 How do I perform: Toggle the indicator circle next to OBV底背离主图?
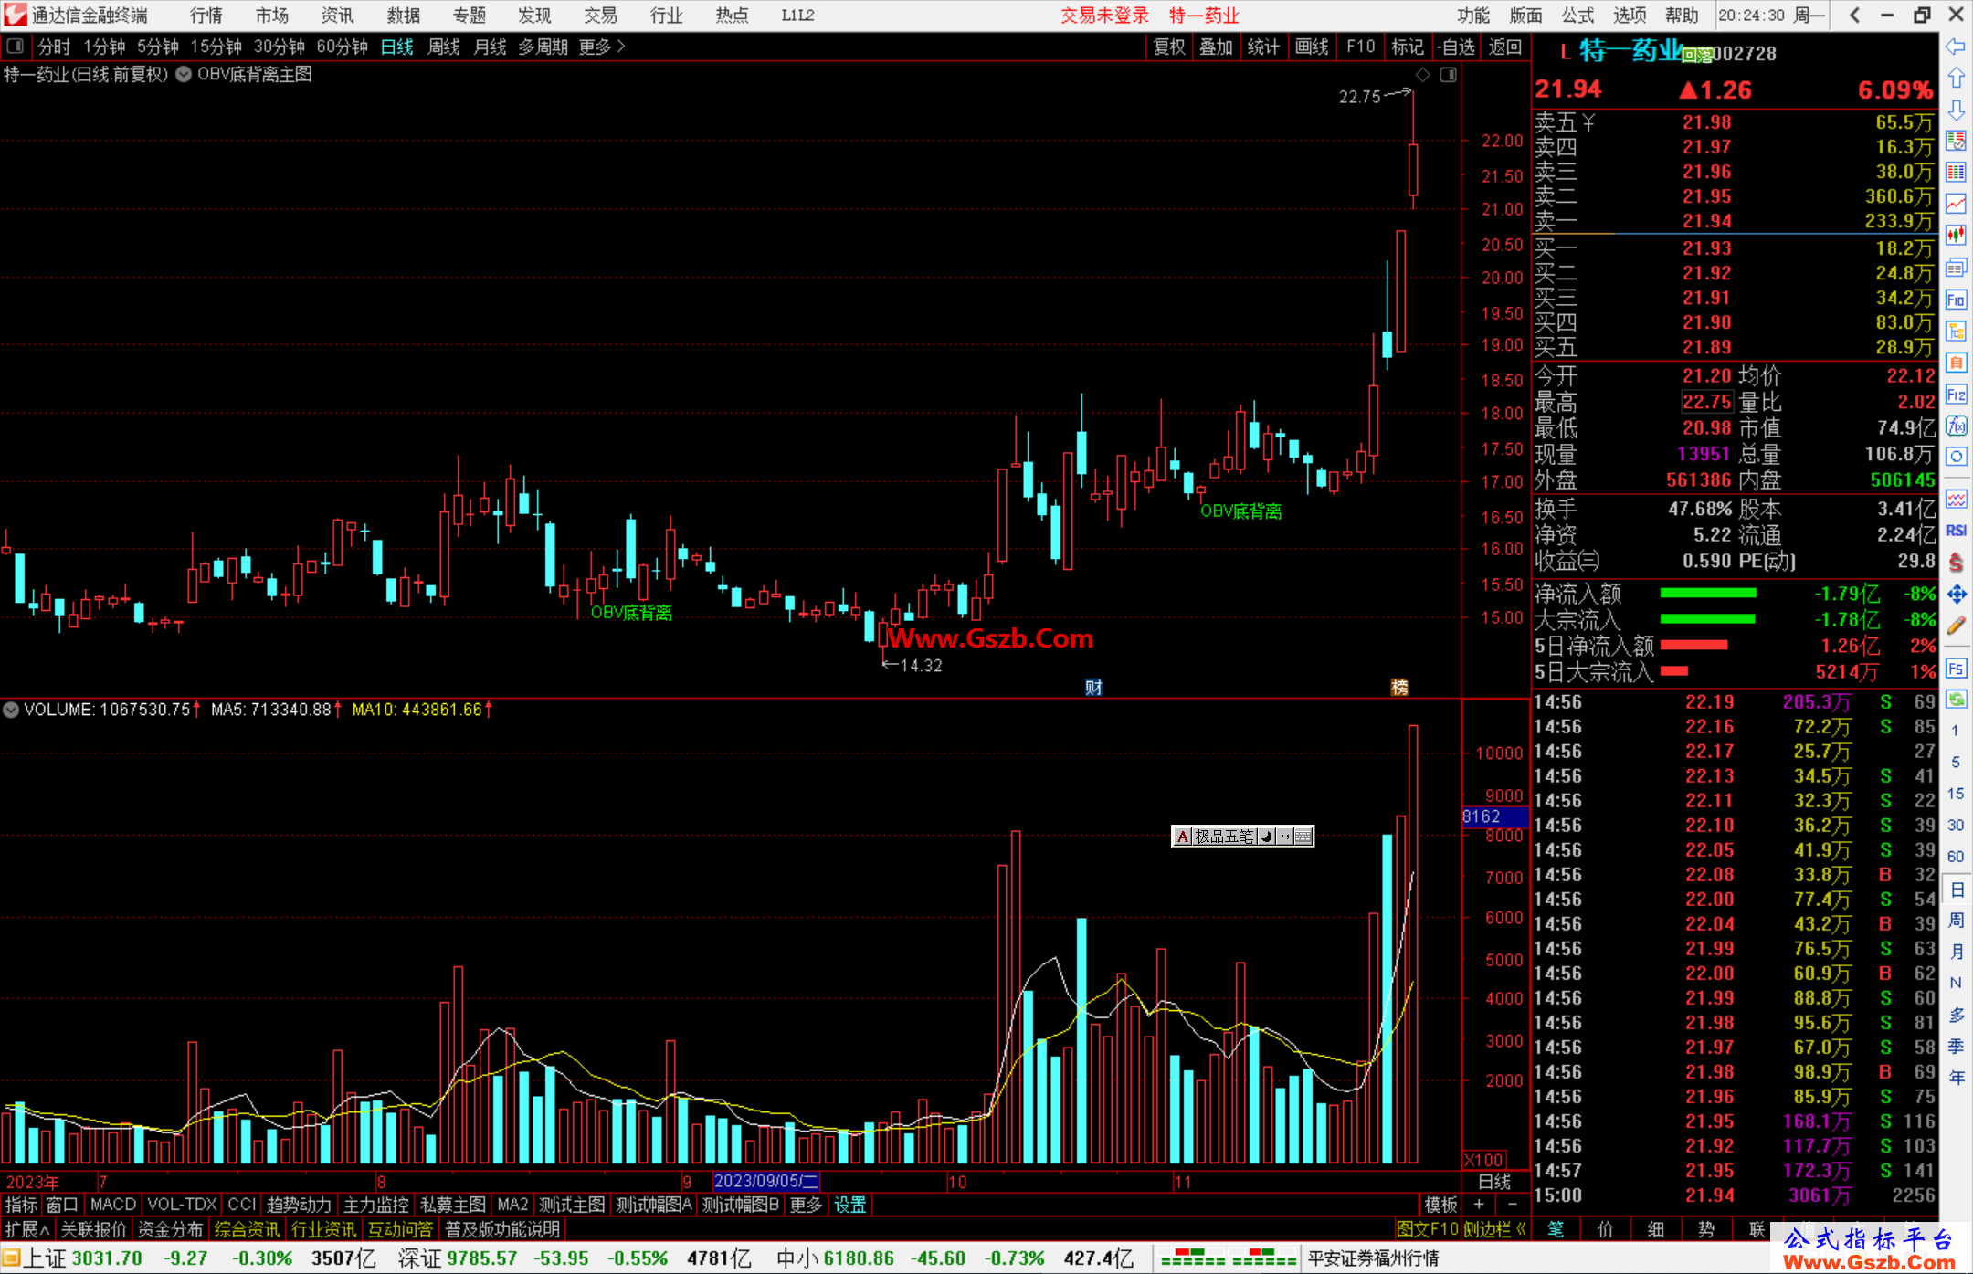point(184,75)
